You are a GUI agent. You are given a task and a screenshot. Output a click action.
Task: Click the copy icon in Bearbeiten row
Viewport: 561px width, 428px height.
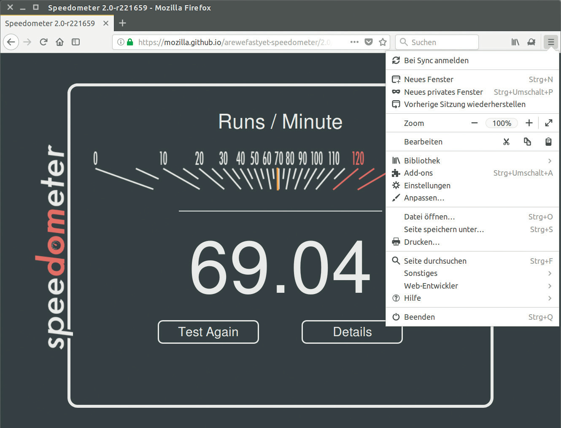527,142
